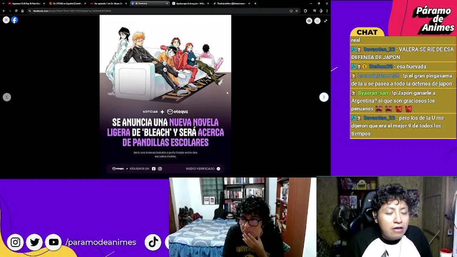Open the browser home page
The height and width of the screenshot is (257, 457).
pos(22,11)
